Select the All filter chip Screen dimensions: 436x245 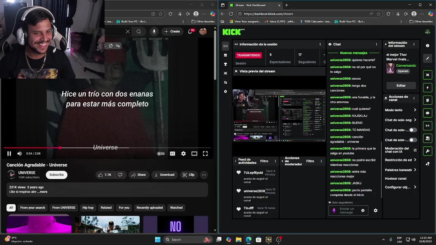pos(11,208)
